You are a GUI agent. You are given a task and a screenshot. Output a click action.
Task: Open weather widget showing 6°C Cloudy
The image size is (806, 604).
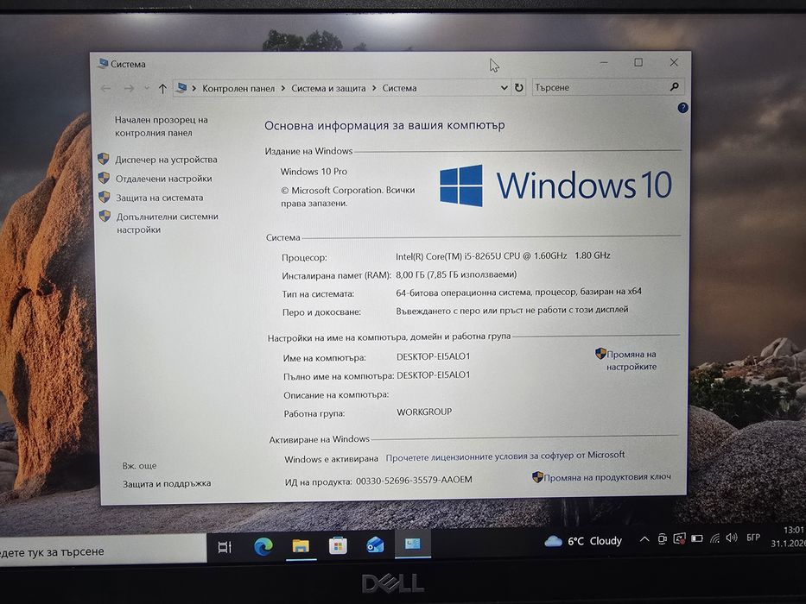click(x=583, y=541)
